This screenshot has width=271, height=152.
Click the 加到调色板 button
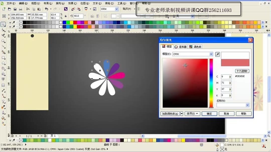(x=170, y=113)
